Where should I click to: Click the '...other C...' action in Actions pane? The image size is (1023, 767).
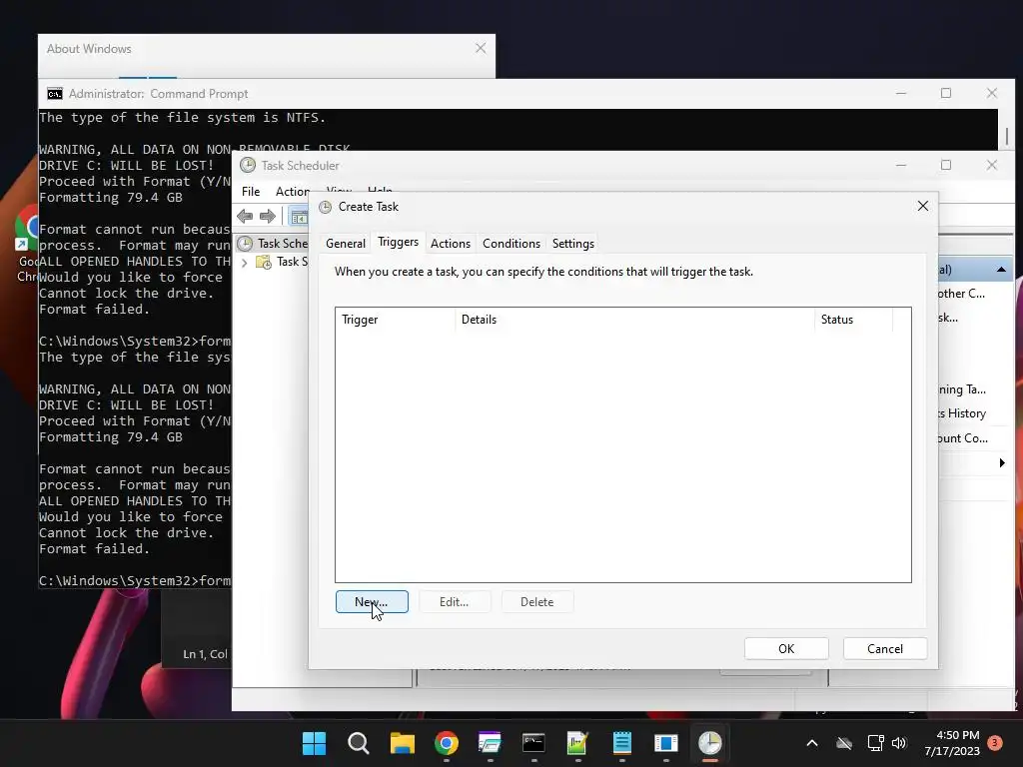962,294
